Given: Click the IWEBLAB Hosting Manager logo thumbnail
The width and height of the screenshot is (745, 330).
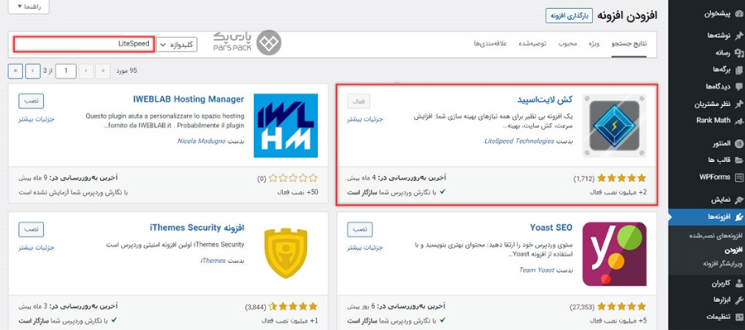Looking at the screenshot, I should point(286,126).
